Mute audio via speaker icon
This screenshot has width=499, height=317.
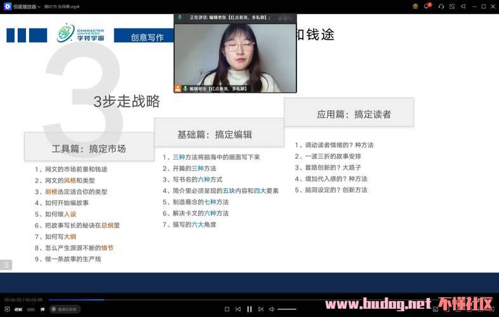click(272, 309)
